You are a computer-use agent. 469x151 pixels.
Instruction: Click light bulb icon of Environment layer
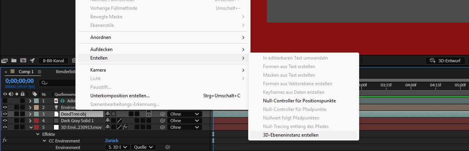point(56,107)
